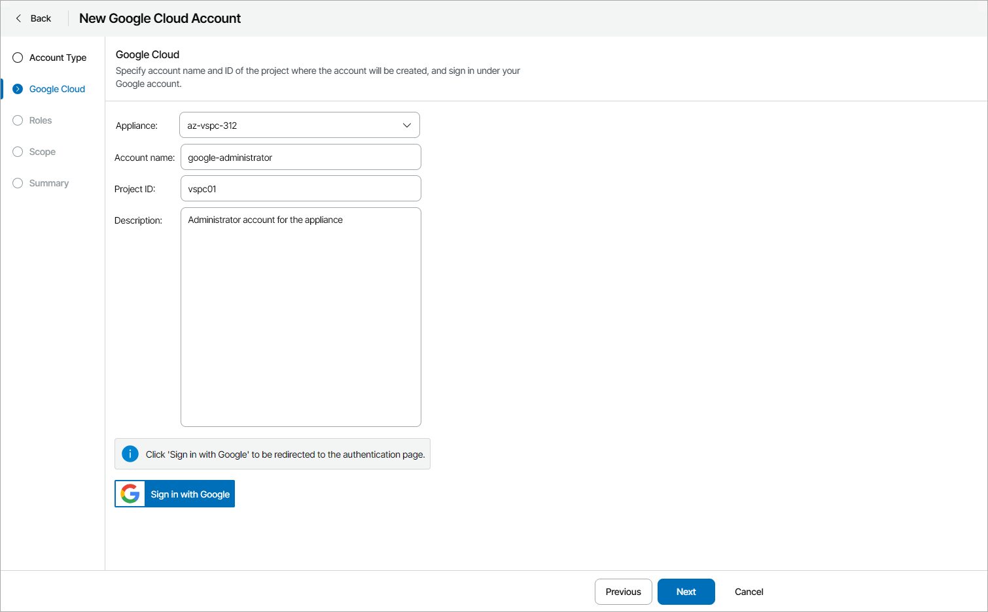The height and width of the screenshot is (612, 988).
Task: Expand the Appliance list to choose another appliance
Action: [299, 125]
